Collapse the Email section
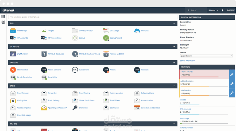This screenshot has height=131, width=236. coord(174,86)
